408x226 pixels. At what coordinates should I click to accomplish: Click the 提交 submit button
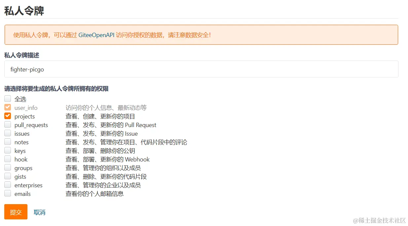[16, 212]
